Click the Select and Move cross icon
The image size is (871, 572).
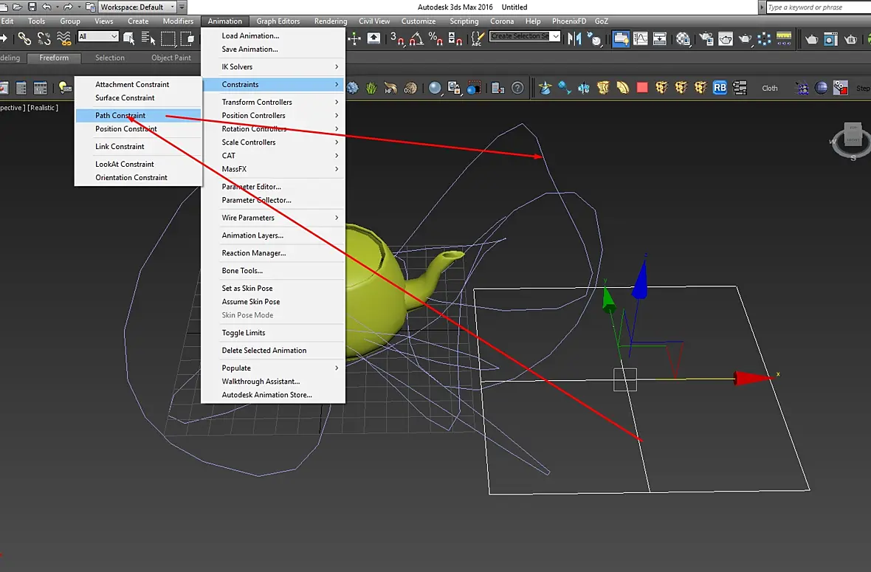pos(354,38)
